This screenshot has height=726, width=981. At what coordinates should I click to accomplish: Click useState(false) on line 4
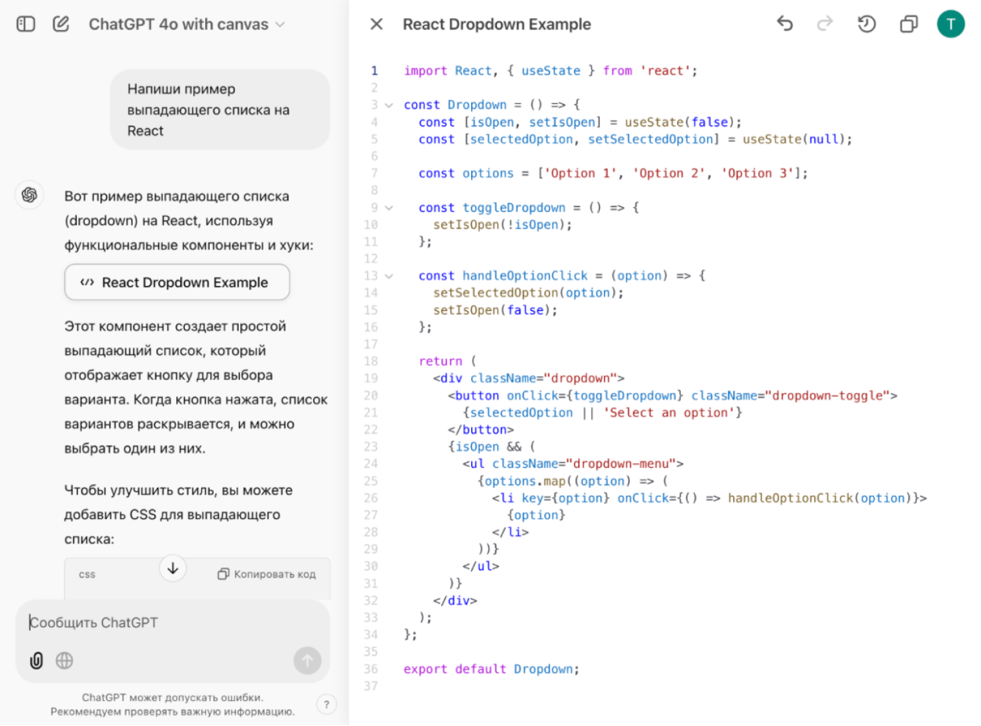pos(680,122)
